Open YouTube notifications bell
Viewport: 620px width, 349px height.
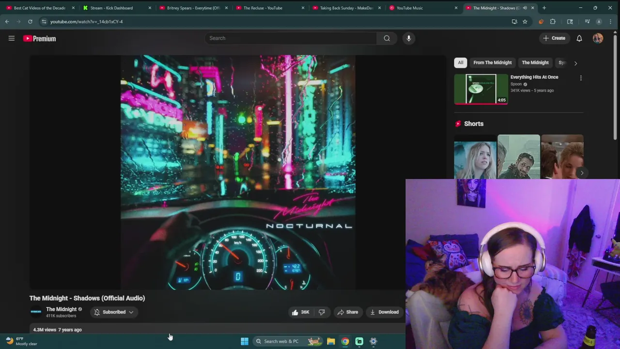click(x=579, y=38)
